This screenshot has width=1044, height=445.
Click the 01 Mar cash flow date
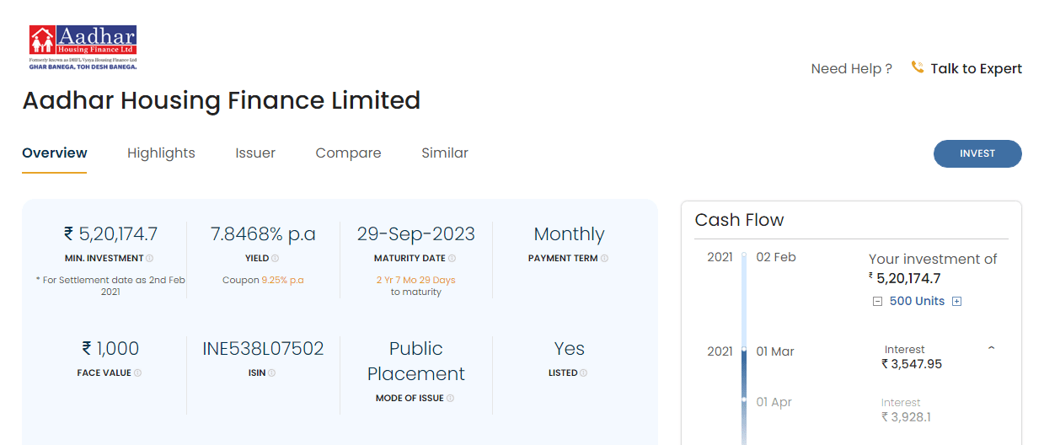coord(775,351)
